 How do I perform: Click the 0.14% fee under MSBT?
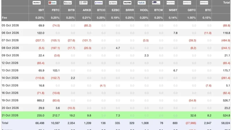pos(173,18)
